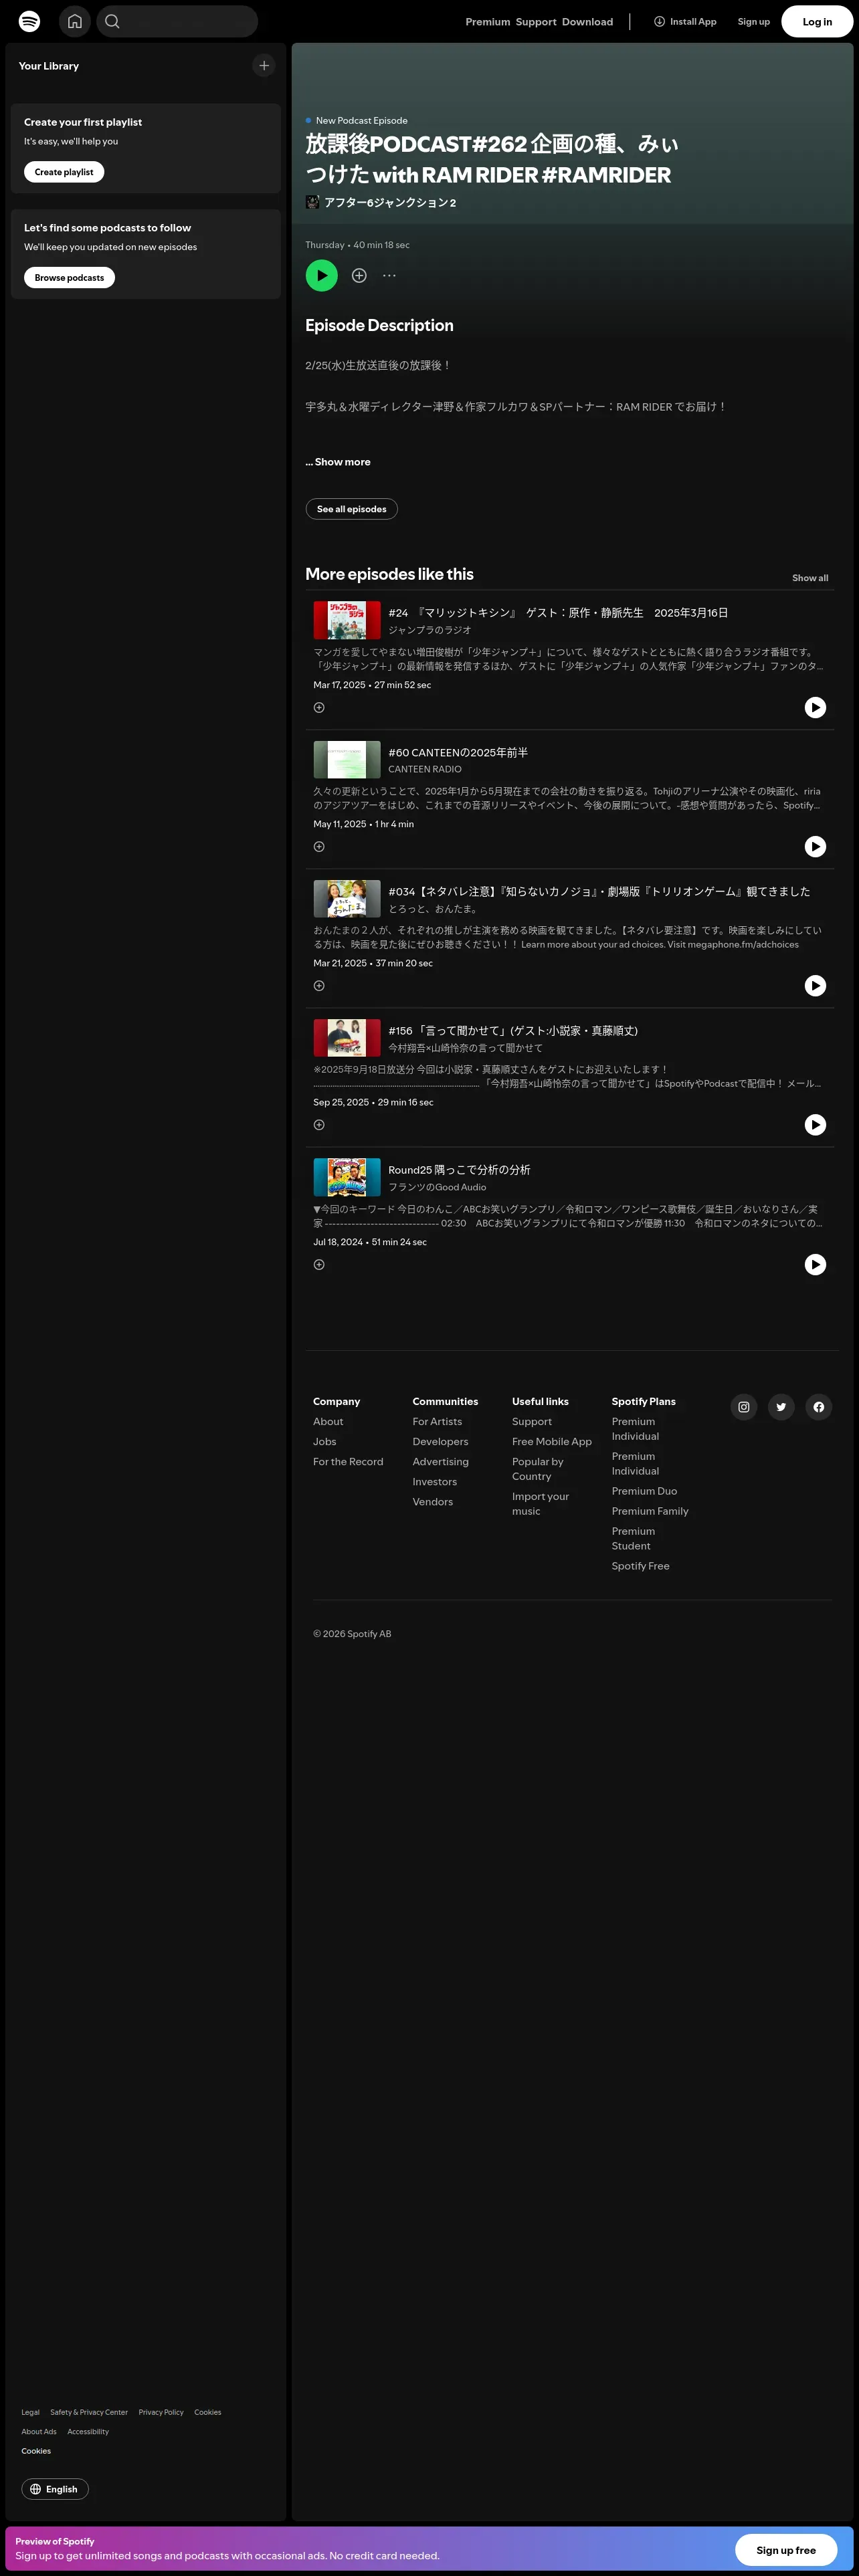Image resolution: width=859 pixels, height=2576 pixels.
Task: Save episode #24 マリッジトキシン with plus icon
Action: [x=319, y=707]
